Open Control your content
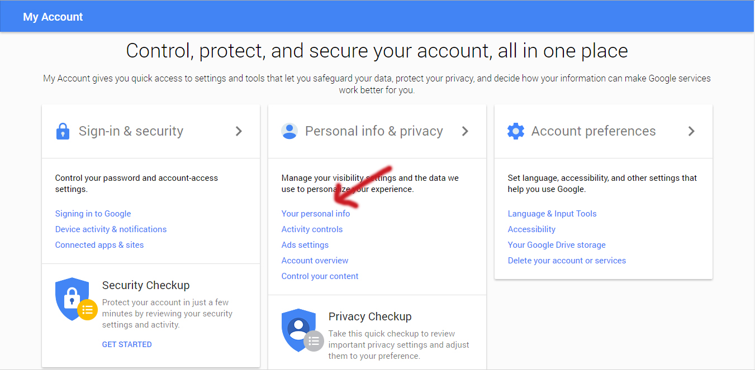This screenshot has width=755, height=370. [x=320, y=276]
